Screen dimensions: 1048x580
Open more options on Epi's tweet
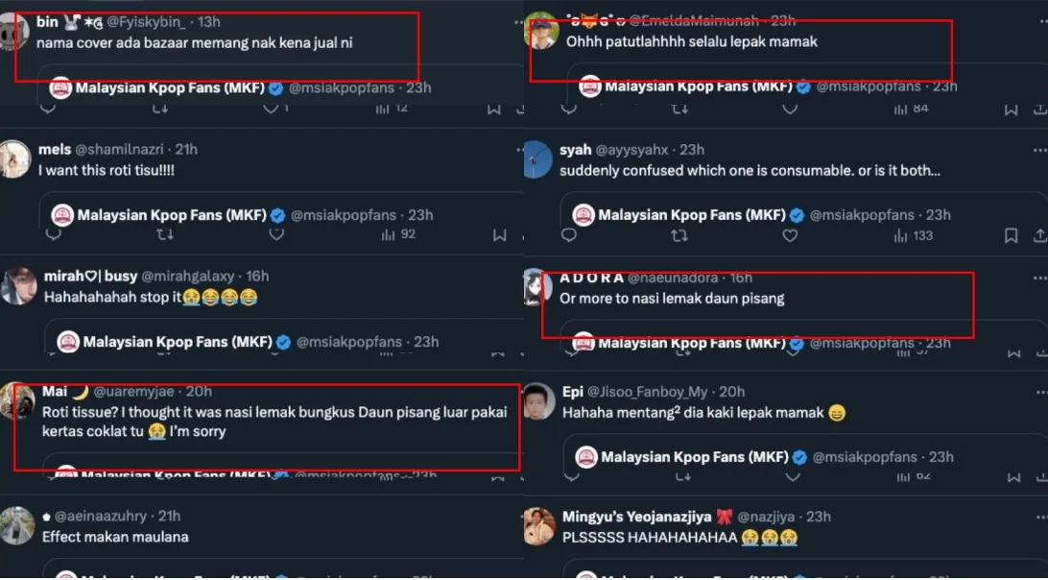pos(1039,392)
